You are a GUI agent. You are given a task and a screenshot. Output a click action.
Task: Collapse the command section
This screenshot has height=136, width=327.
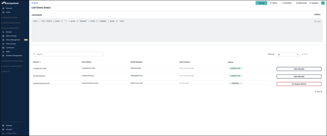(x=317, y=14)
